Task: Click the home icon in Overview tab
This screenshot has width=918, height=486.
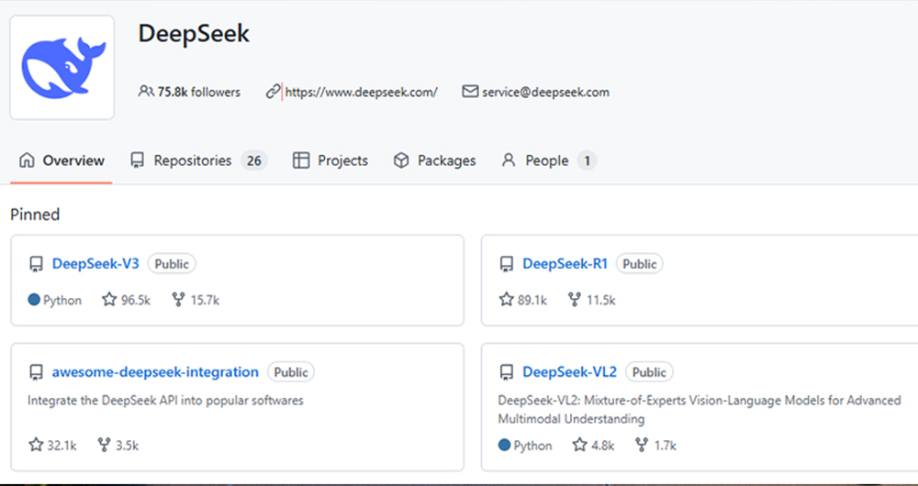Action: tap(27, 160)
